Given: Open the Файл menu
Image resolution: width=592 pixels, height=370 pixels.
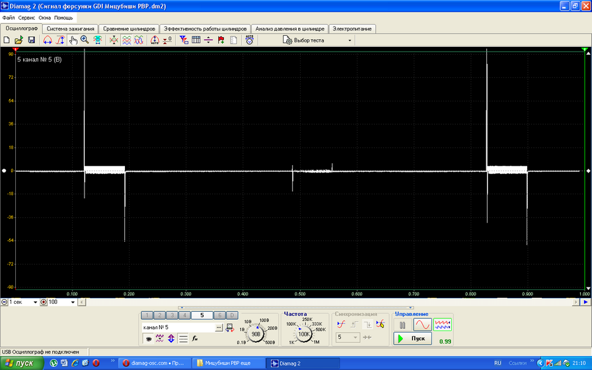Looking at the screenshot, I should tap(9, 18).
